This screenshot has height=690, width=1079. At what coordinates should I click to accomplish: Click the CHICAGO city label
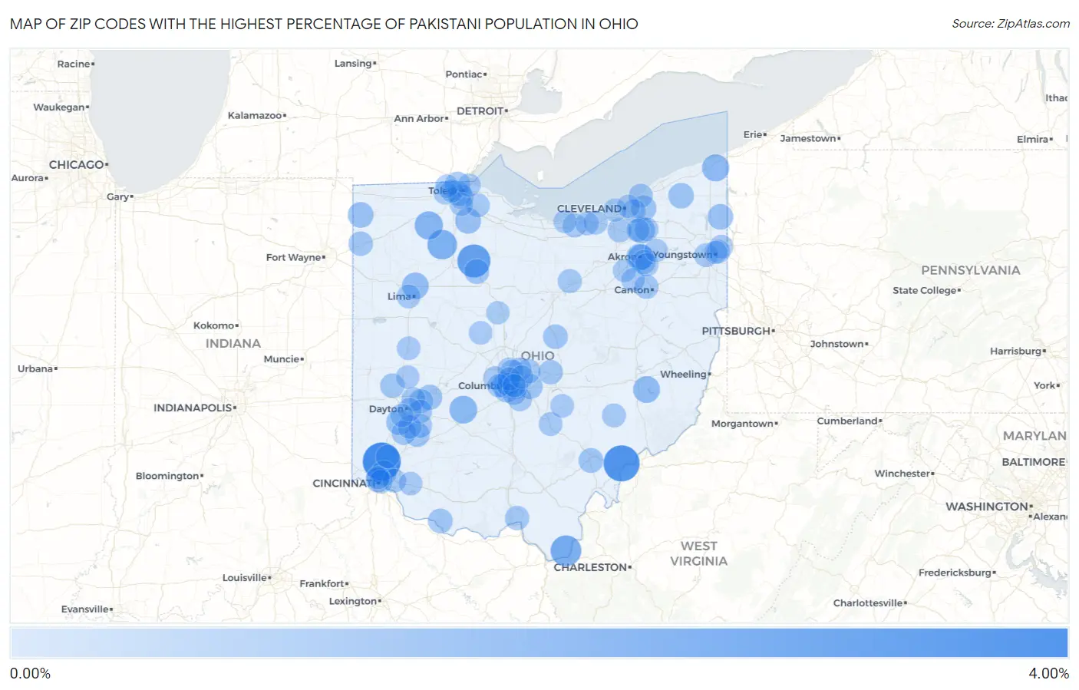[x=77, y=165]
